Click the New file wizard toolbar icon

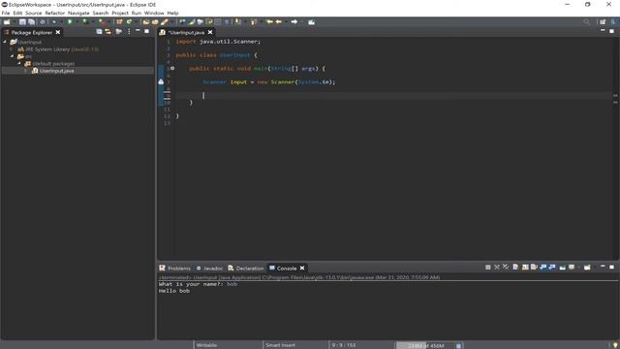pyautogui.click(x=7, y=22)
